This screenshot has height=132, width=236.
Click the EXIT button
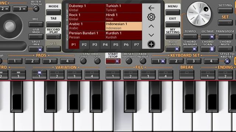tap(173, 24)
